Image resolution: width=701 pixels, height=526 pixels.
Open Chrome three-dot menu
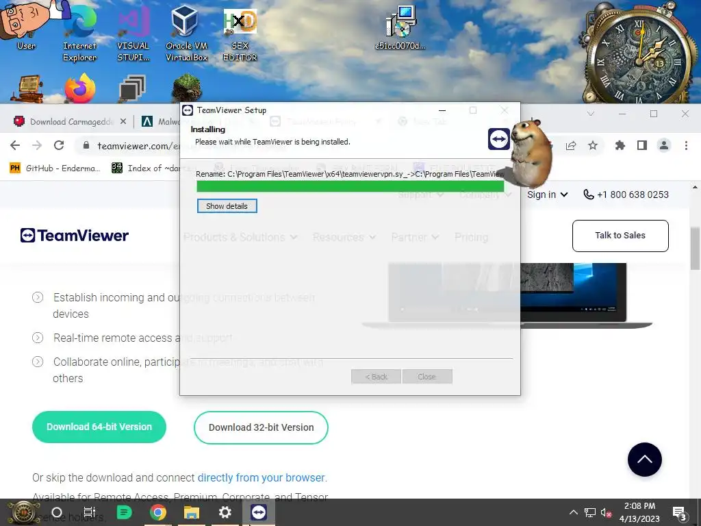[x=686, y=145]
